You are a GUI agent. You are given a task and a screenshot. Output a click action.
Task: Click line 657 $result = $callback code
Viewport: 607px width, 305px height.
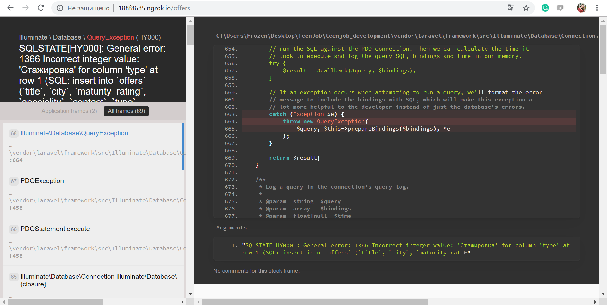(x=349, y=70)
